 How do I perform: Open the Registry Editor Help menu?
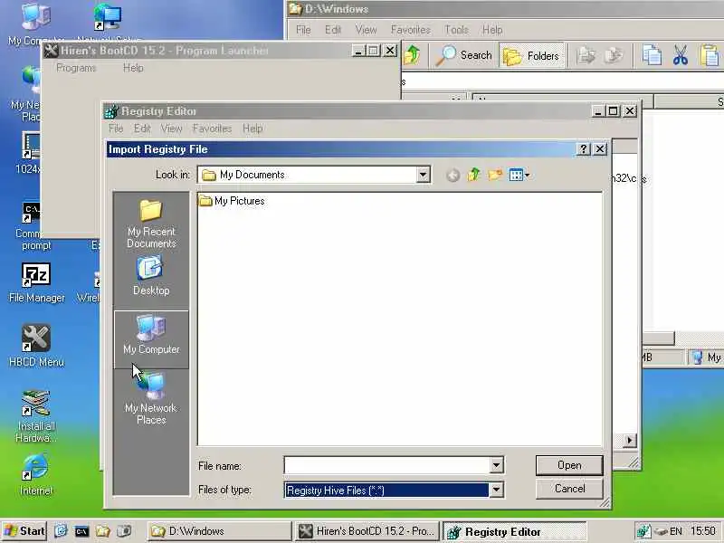click(x=252, y=129)
